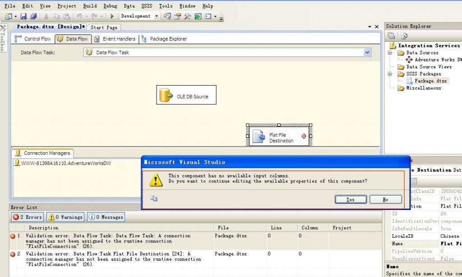The height and width of the screenshot is (277, 462).
Task: Collapse the Data Sources tree node
Action: point(388,53)
